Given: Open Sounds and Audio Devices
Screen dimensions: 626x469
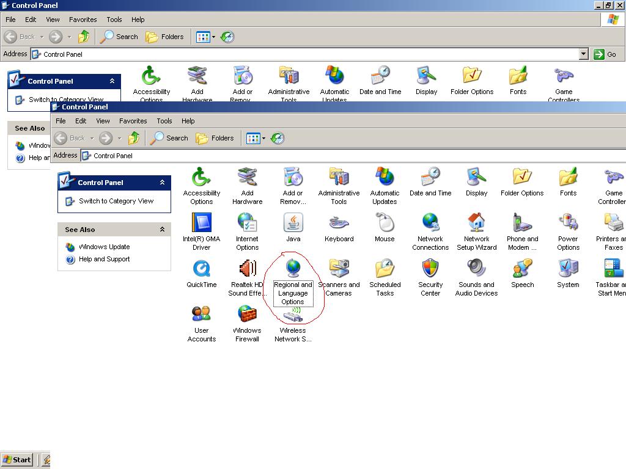Looking at the screenshot, I should pyautogui.click(x=476, y=278).
